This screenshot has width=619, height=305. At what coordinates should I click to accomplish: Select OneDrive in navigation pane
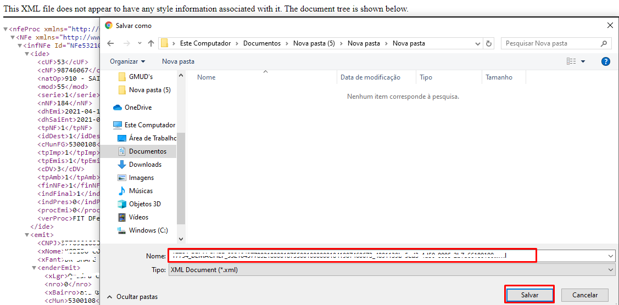132,107
